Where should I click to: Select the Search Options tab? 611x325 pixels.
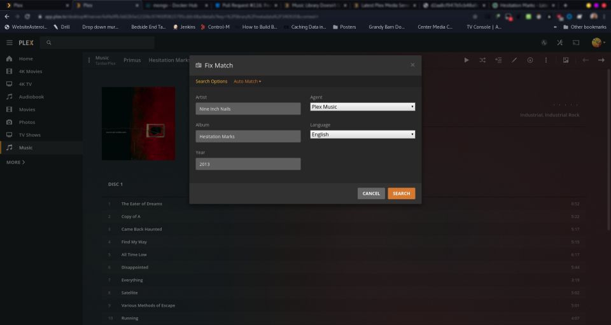coord(211,81)
